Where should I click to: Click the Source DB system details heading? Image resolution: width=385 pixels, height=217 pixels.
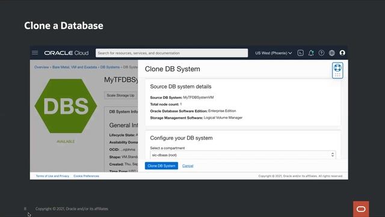coord(180,87)
